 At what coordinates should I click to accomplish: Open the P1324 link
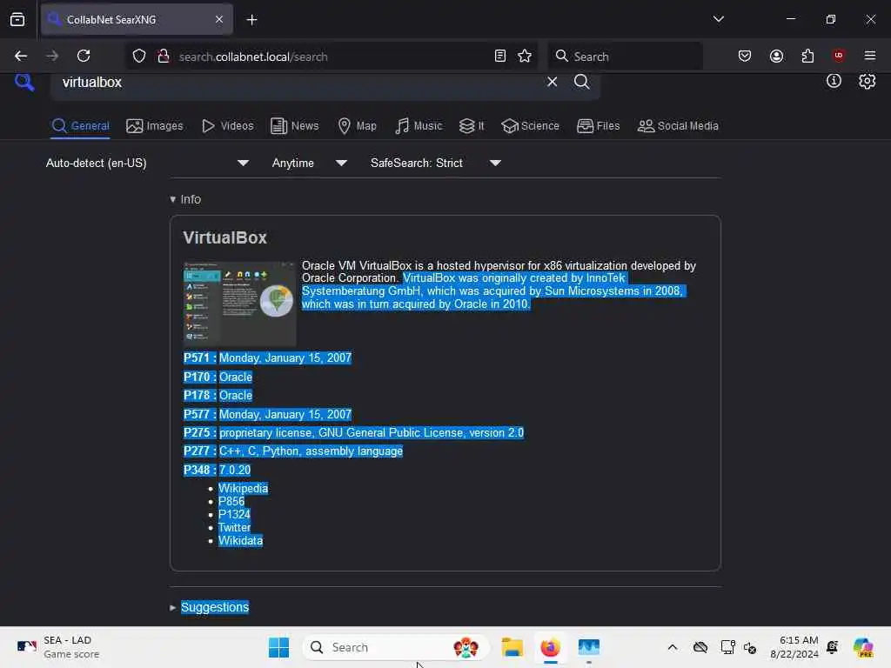[x=234, y=514]
